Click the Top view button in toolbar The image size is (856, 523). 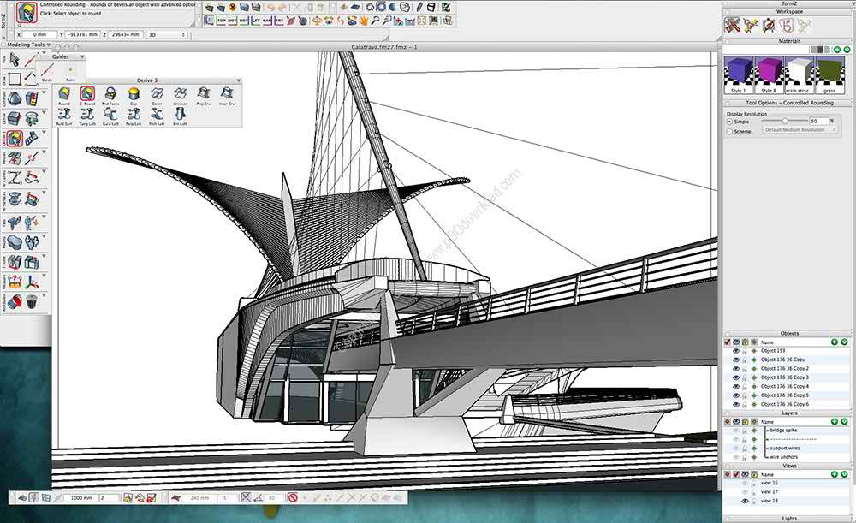221,21
